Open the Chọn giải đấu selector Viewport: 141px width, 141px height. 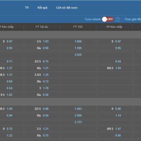tap(133, 19)
